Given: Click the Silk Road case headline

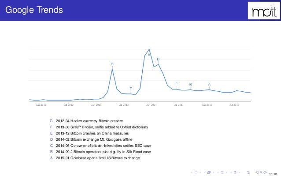Looking at the screenshot, I should tap(103, 152).
